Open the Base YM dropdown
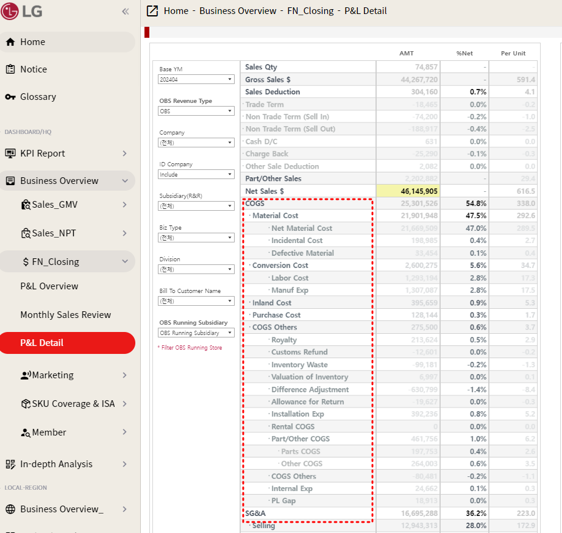 (196, 79)
